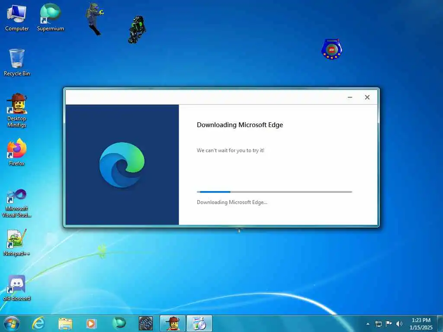Click the scuba diver minifig on desktop
The width and height of the screenshot is (443, 332).
coord(95,19)
